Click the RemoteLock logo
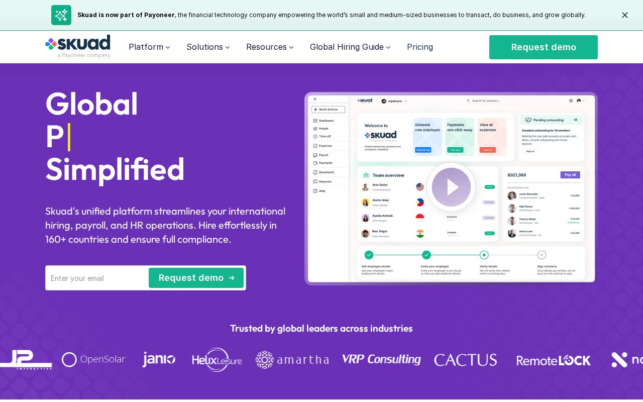 554,360
